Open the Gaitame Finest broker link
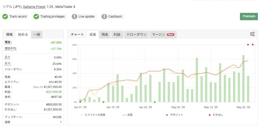This screenshot has height=127, width=260. point(34,7)
